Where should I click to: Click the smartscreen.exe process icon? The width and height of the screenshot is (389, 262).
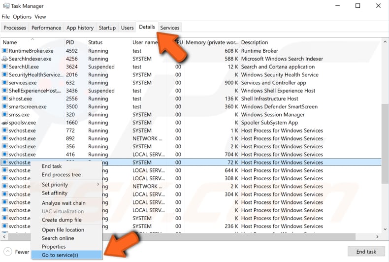point(5,106)
